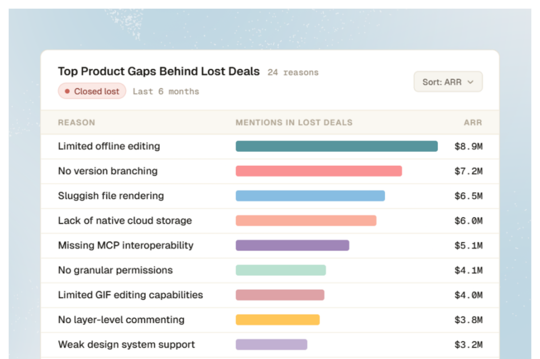Viewport: 540px width, 359px height.
Task: Click the REASON column header
Action: click(x=77, y=123)
